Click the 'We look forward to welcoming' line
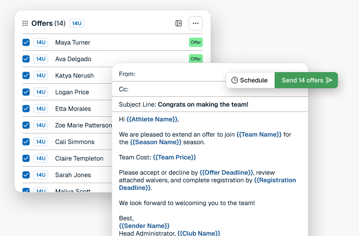Screen dimensions: 359x236 (x=187, y=203)
